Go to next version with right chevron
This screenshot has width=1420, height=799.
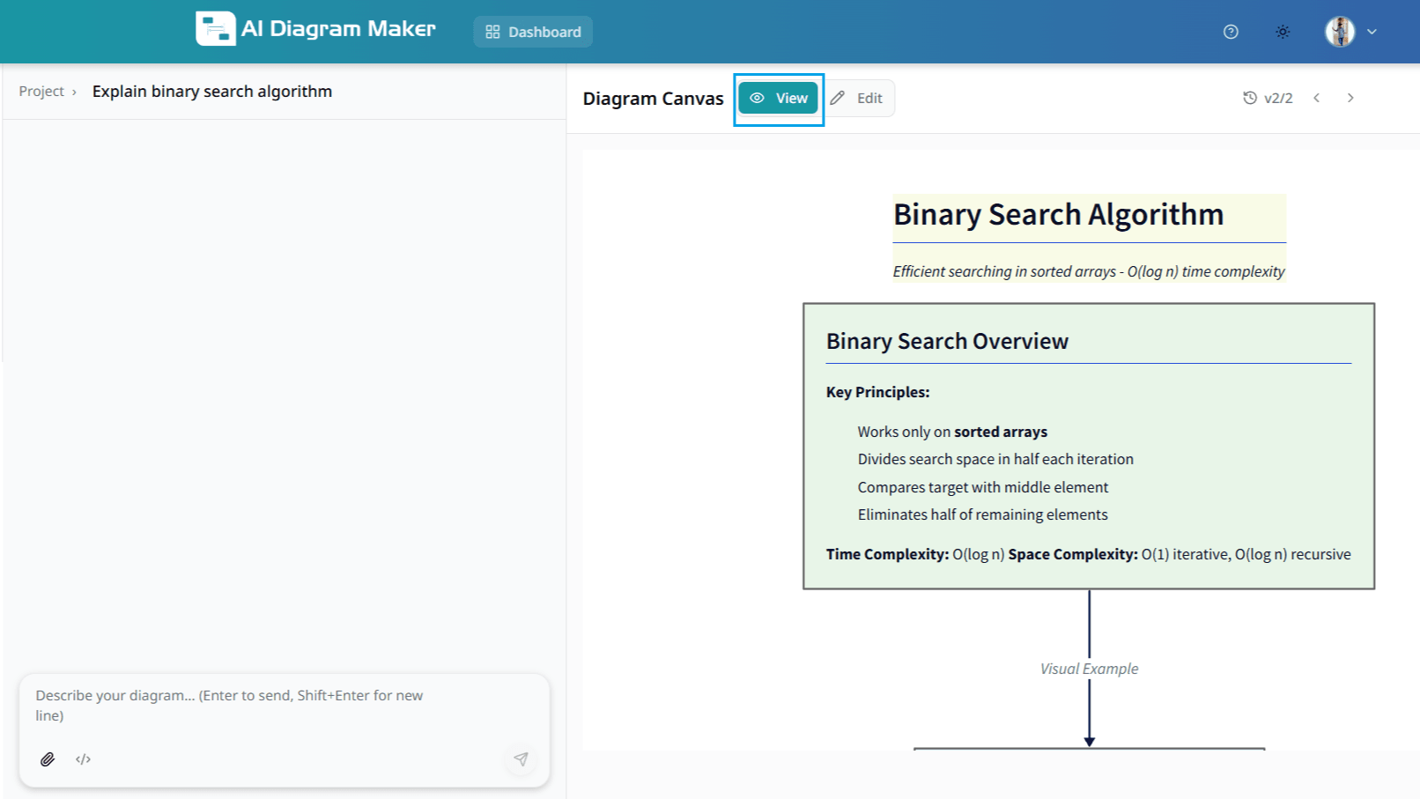[x=1350, y=97]
